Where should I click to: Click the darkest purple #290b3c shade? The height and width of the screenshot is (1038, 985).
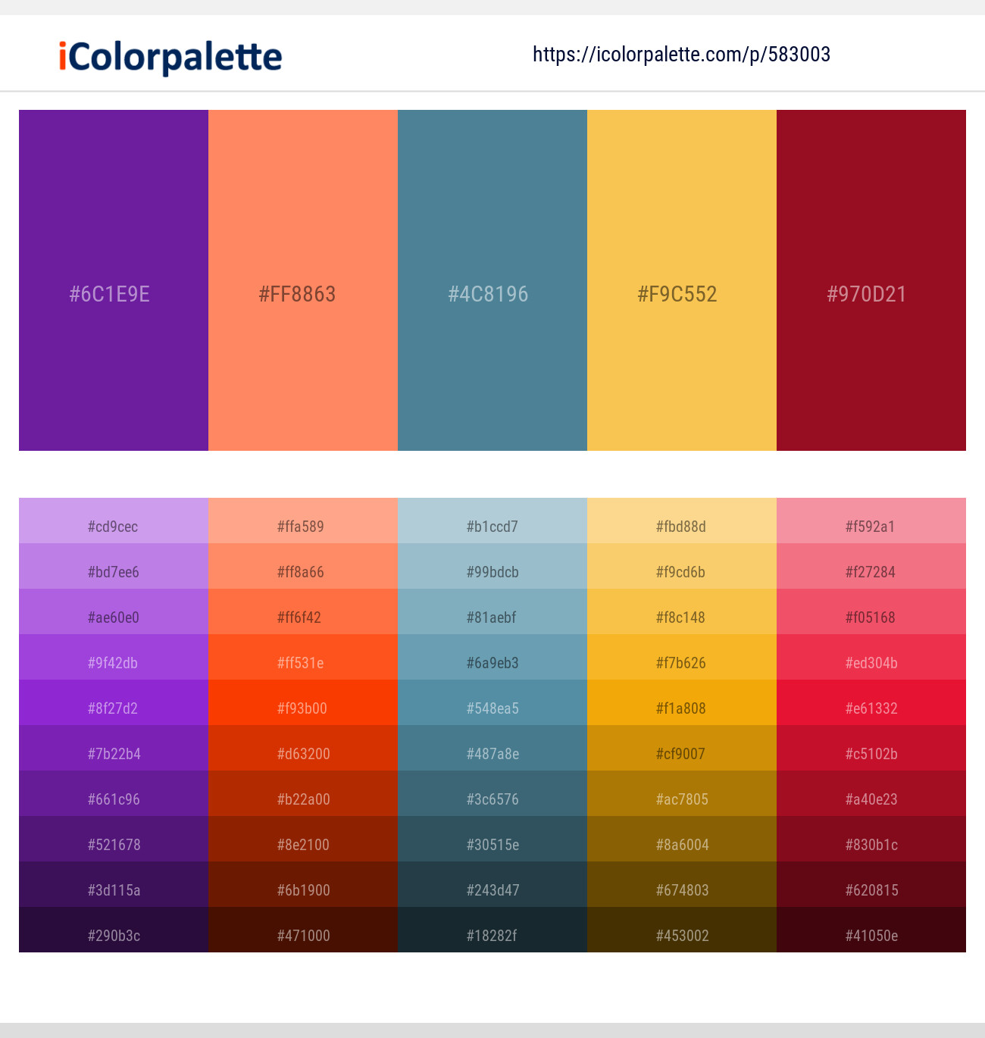tap(113, 936)
